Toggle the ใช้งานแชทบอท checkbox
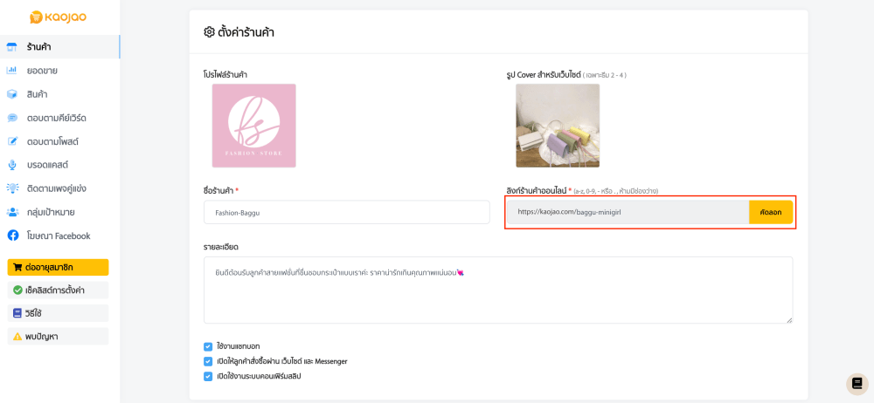 click(x=208, y=346)
